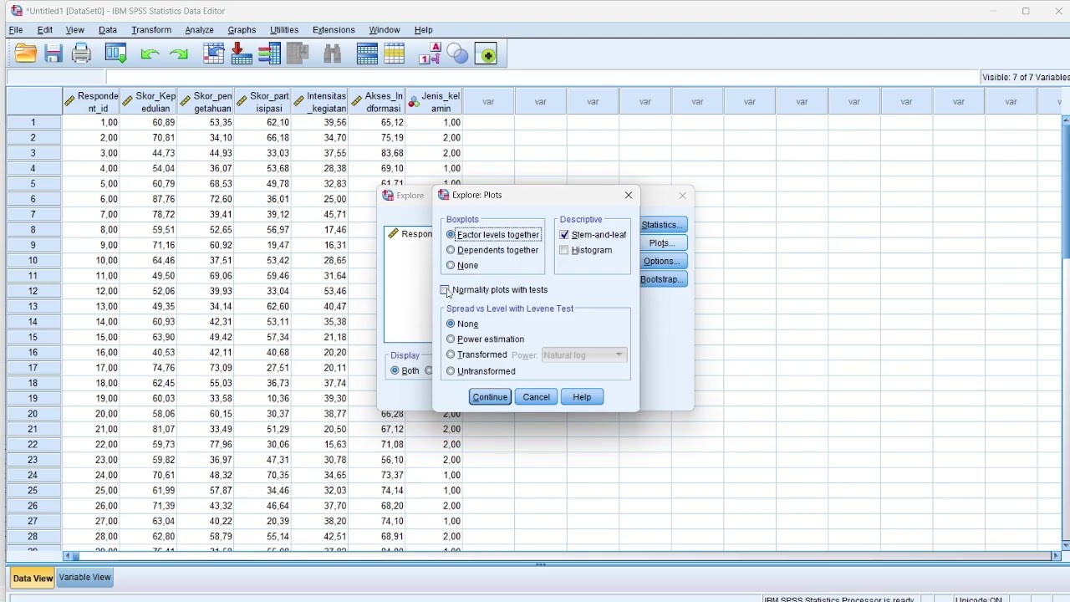
Task: Open the Transform menu
Action: pos(151,30)
